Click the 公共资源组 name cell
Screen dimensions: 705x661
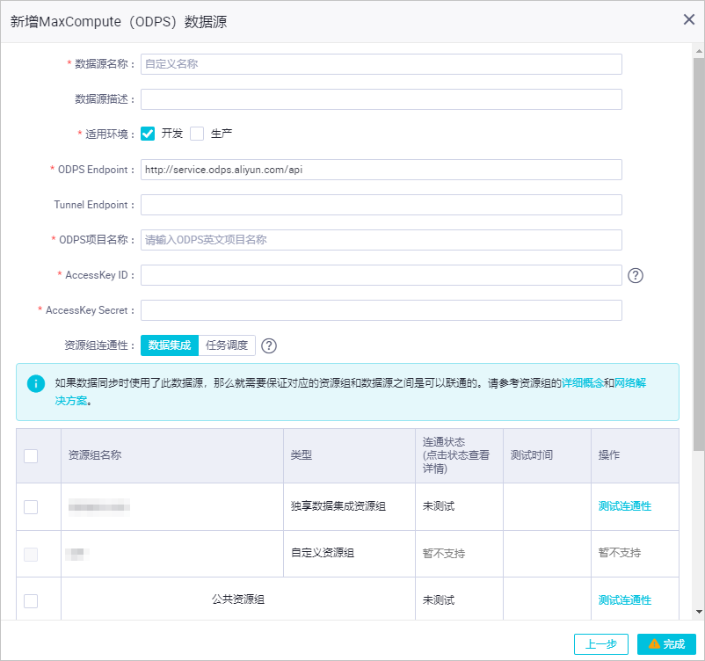tap(238, 599)
